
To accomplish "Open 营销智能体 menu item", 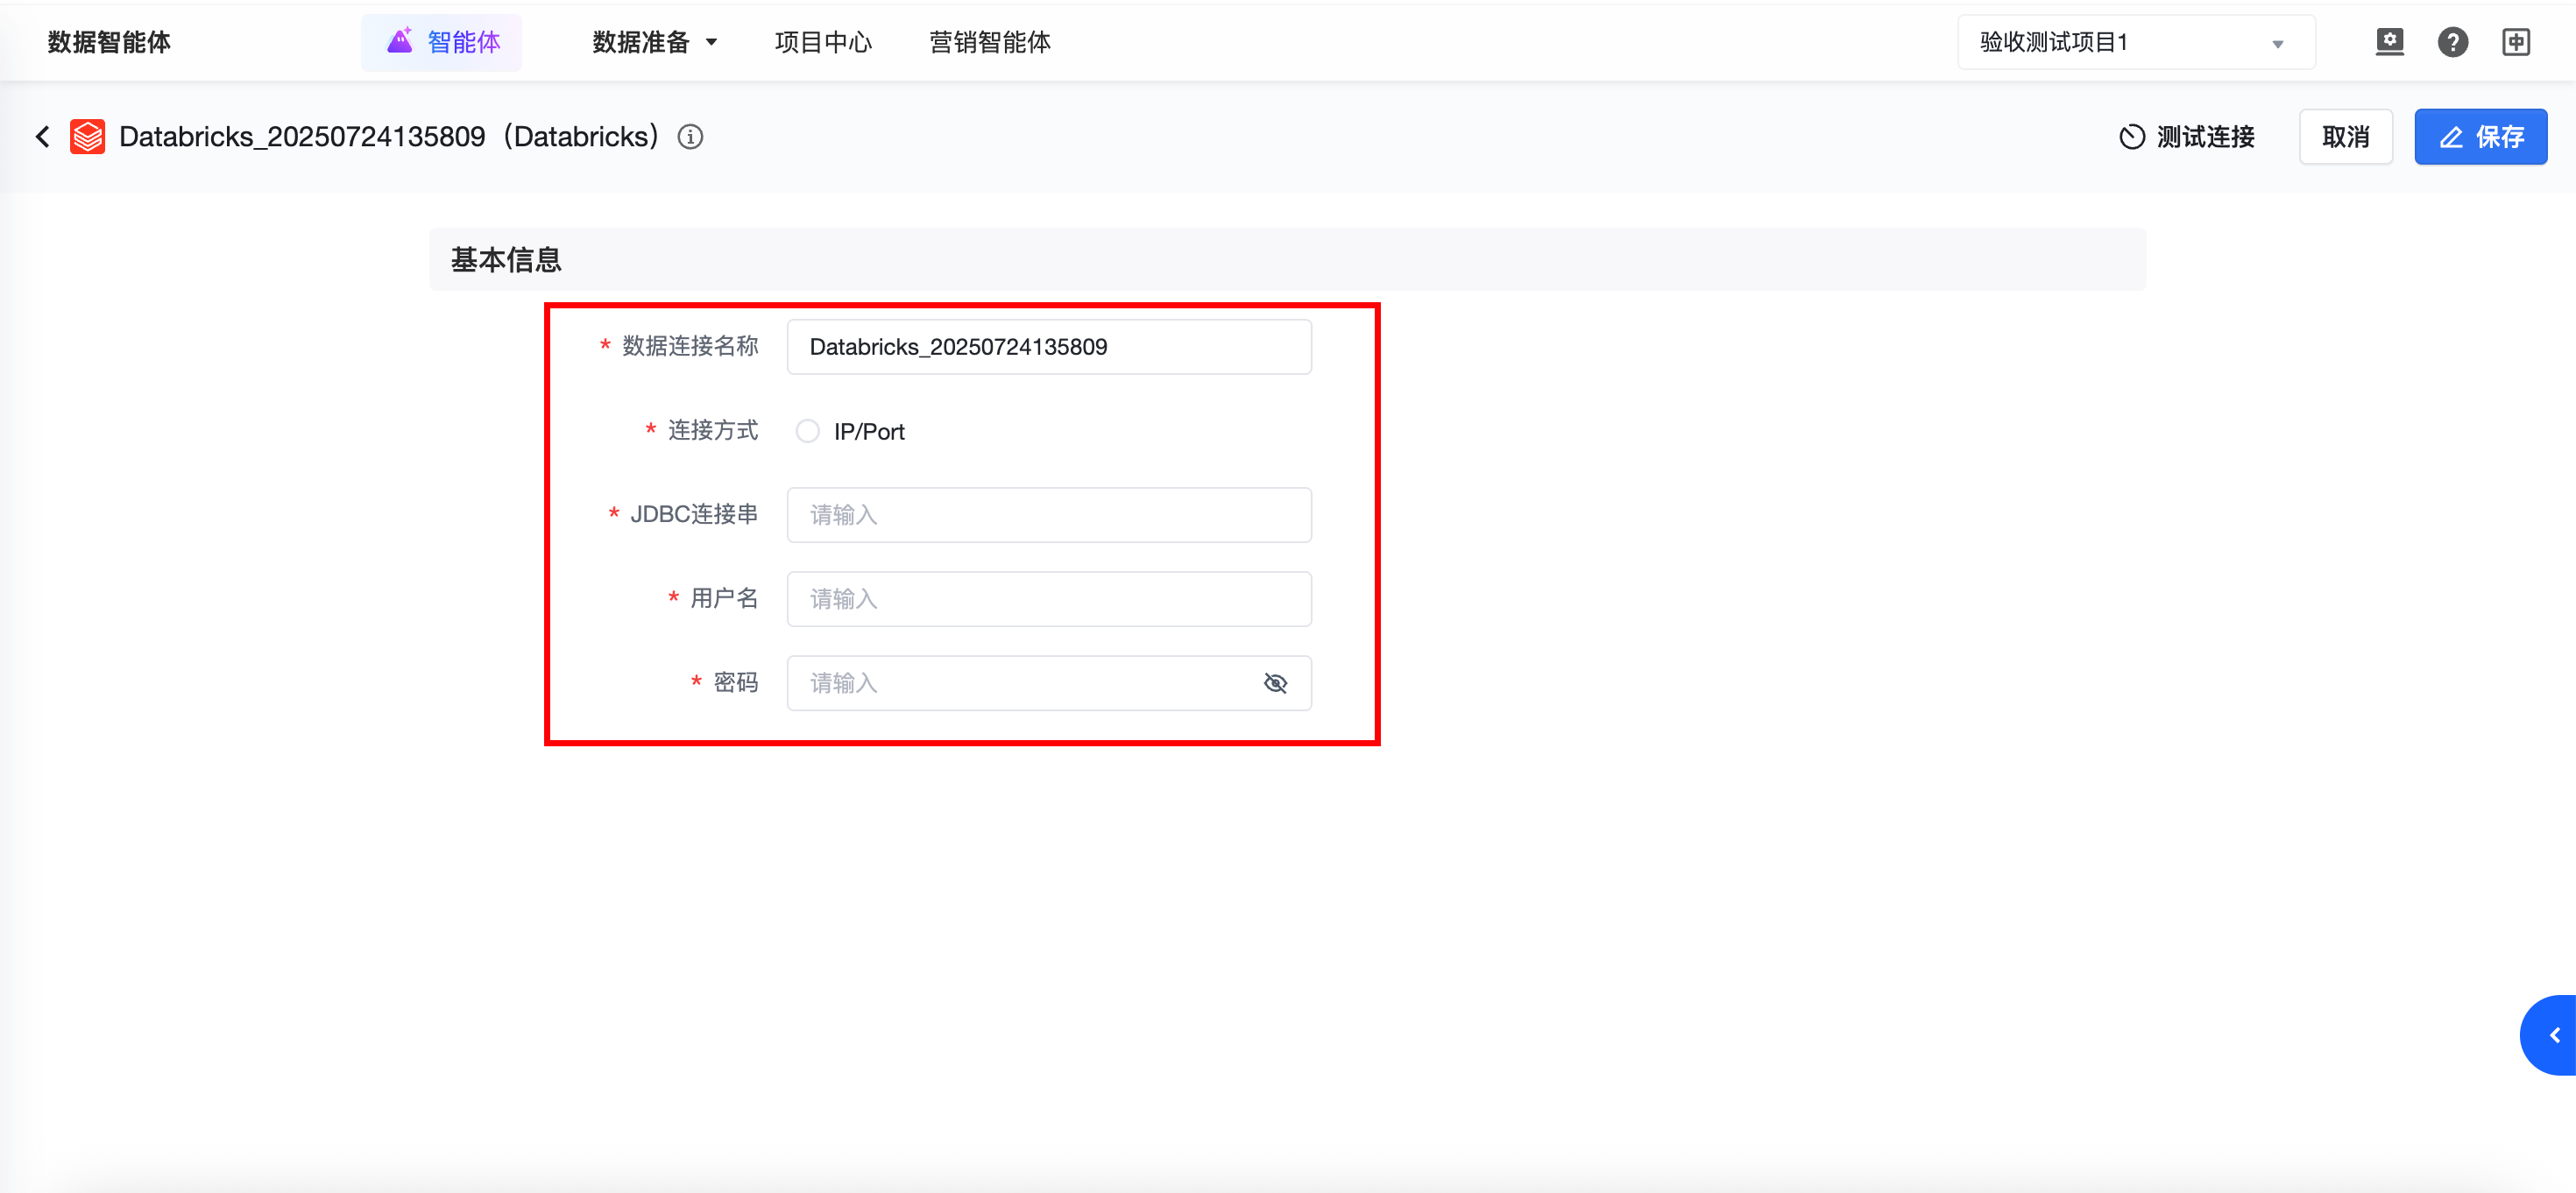I will pyautogui.click(x=989, y=42).
